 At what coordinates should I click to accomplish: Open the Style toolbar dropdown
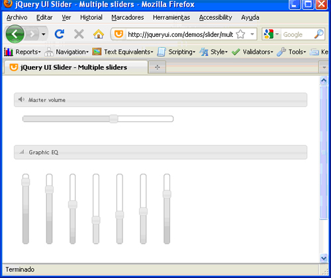click(219, 52)
